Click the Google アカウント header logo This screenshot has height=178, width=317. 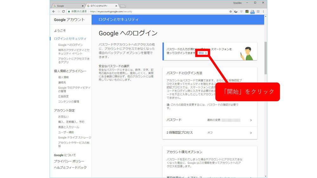[x=69, y=20]
